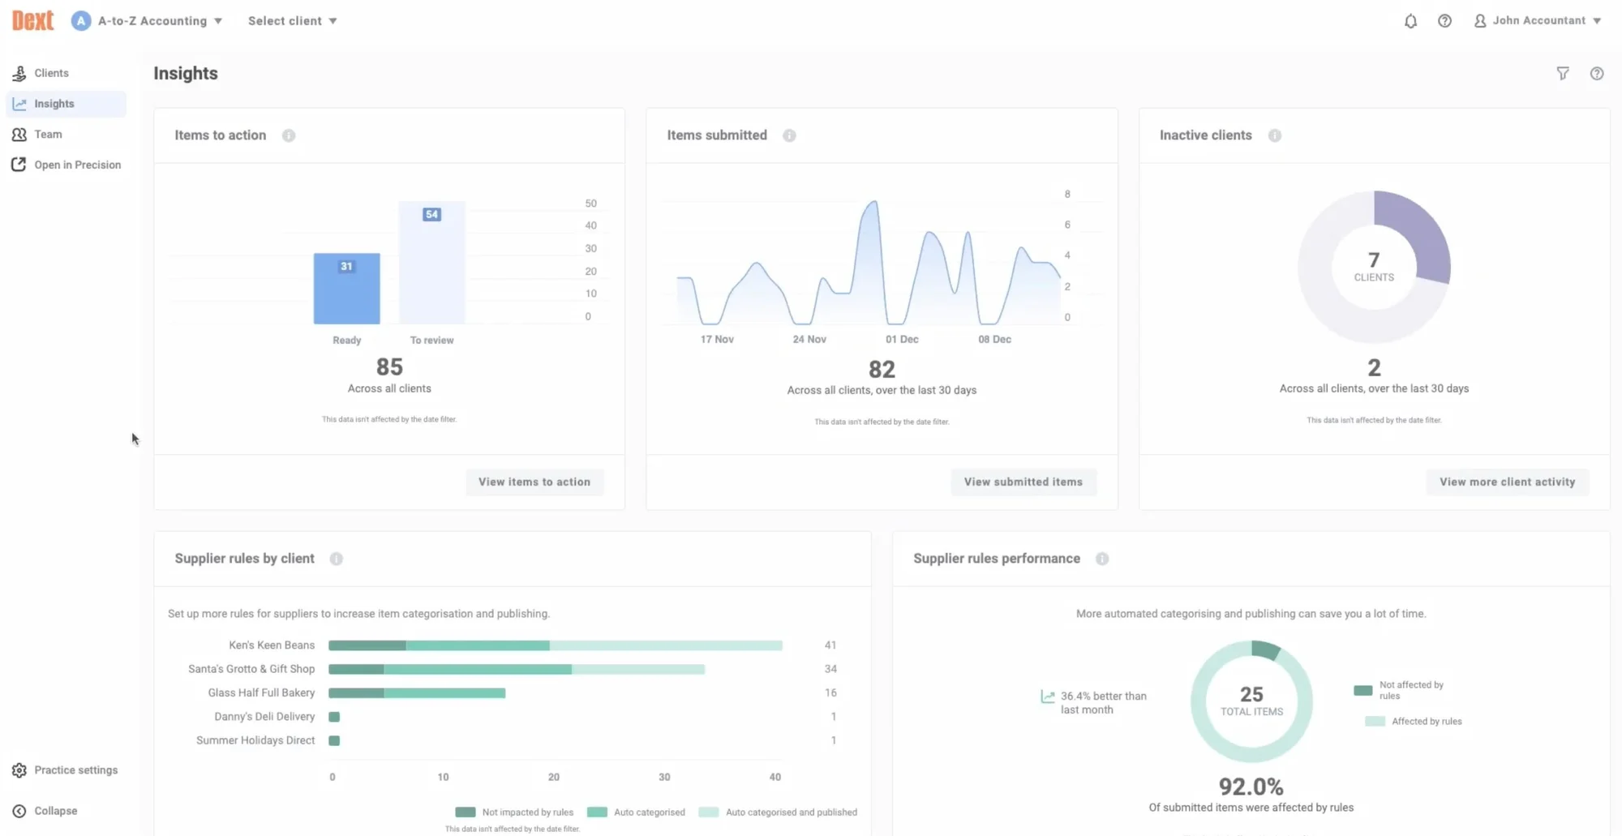Click the Dext logo
1622x836 pixels.
33,21
